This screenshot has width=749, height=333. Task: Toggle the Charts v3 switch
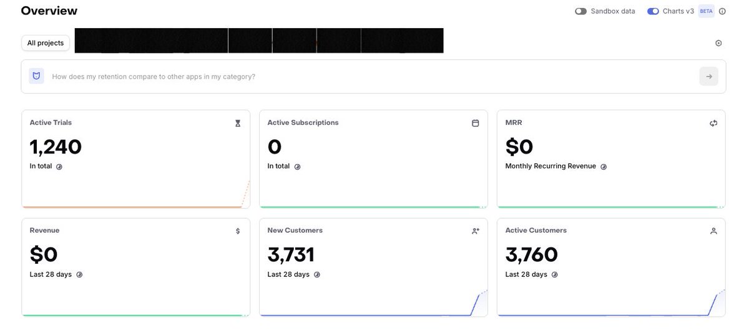click(653, 11)
